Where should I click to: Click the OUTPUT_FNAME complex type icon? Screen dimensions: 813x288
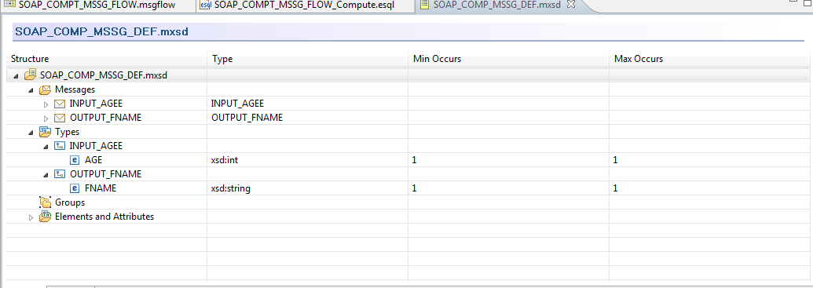pyautogui.click(x=60, y=174)
